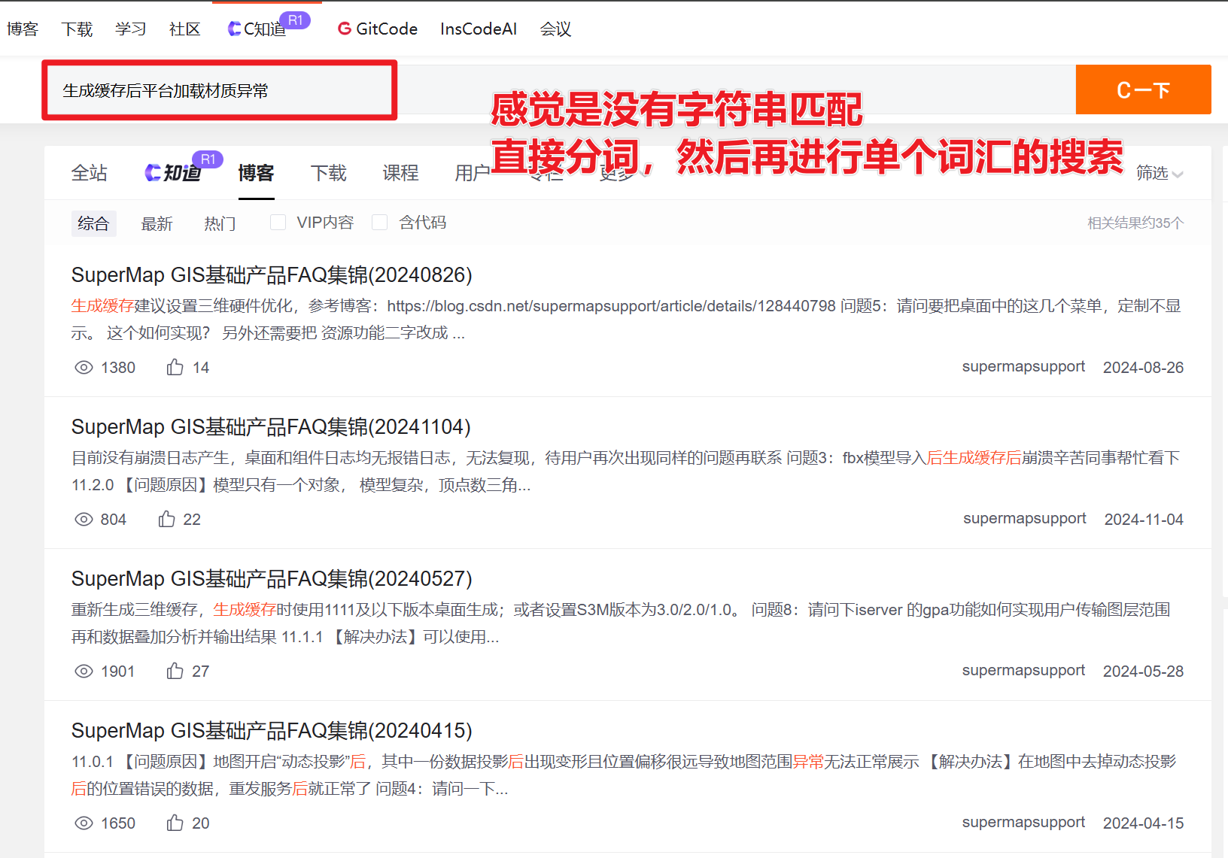Enable the 含代码 checkbox
Image resolution: width=1228 pixels, height=858 pixels.
click(380, 223)
